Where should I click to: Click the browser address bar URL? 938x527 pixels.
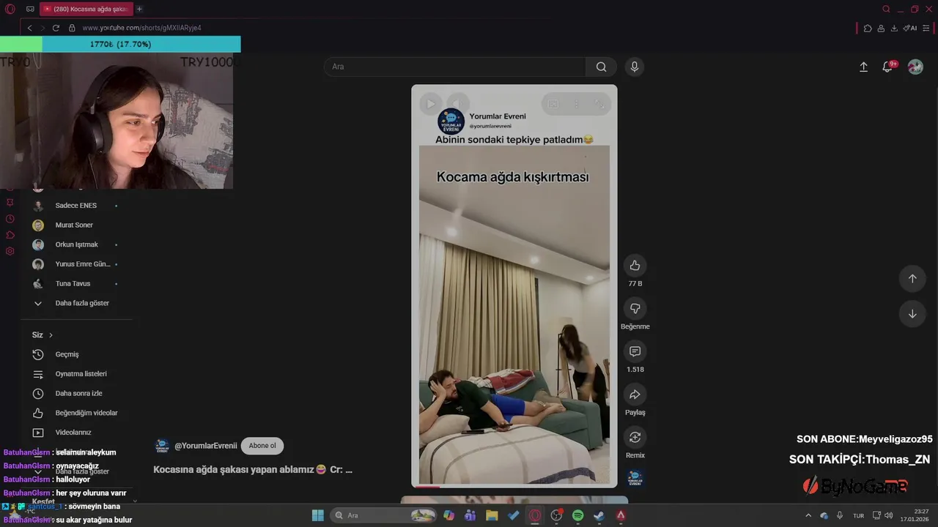click(x=141, y=28)
